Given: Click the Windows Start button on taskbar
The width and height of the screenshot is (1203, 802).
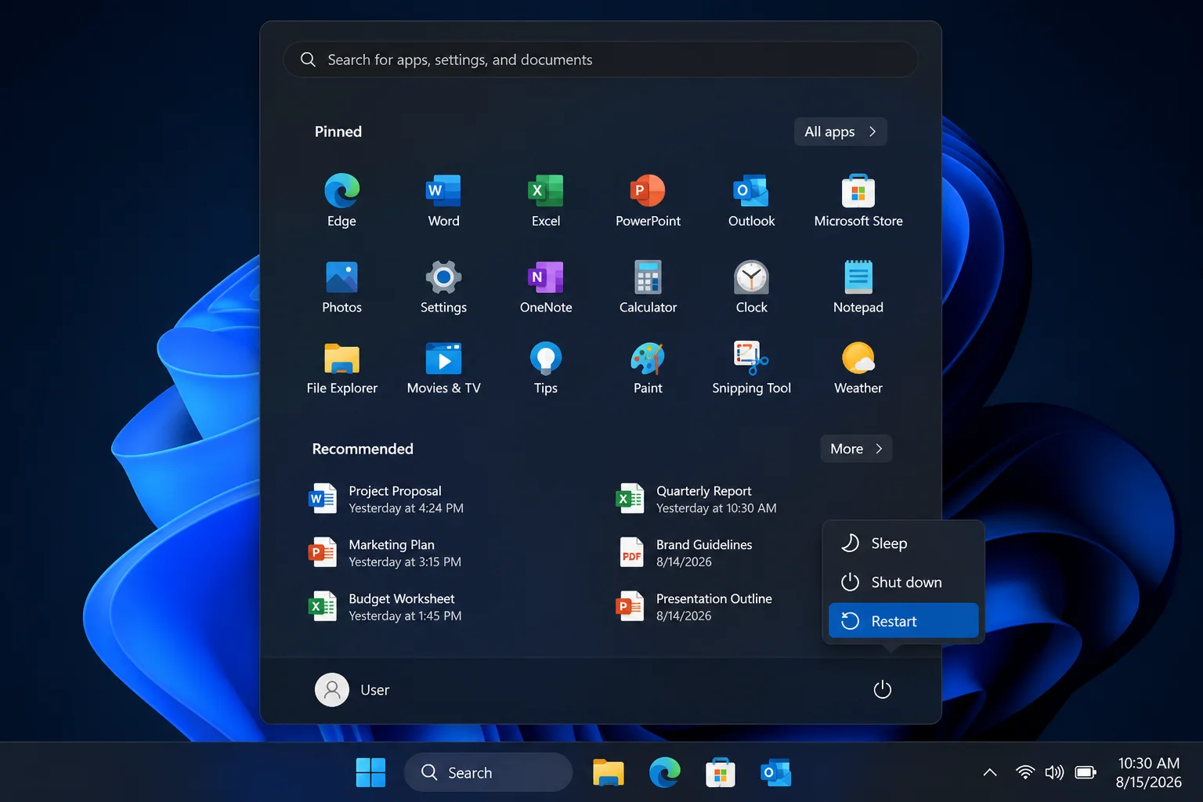Looking at the screenshot, I should coord(370,773).
